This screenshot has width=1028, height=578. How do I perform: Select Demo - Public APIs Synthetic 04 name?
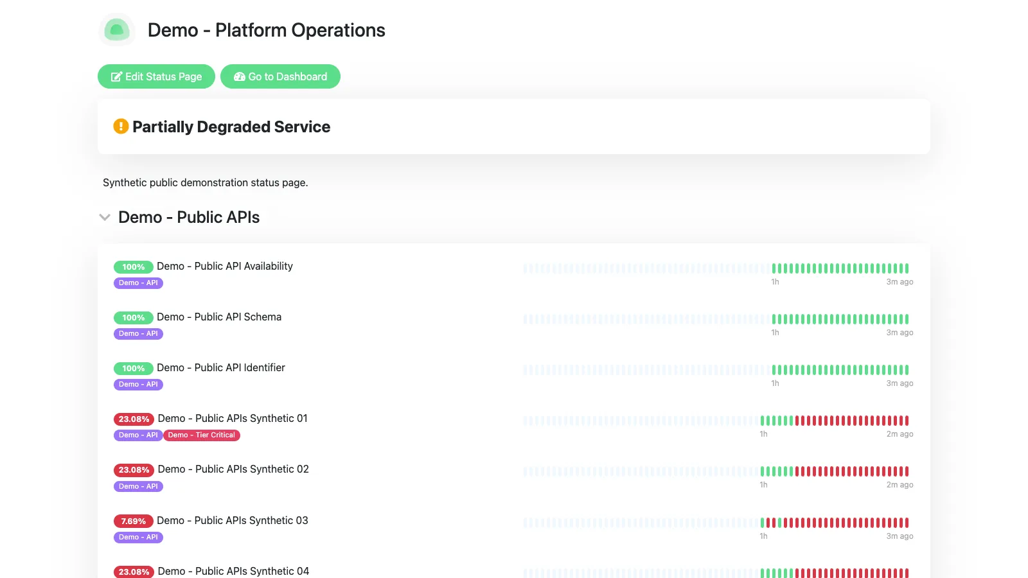(x=233, y=571)
